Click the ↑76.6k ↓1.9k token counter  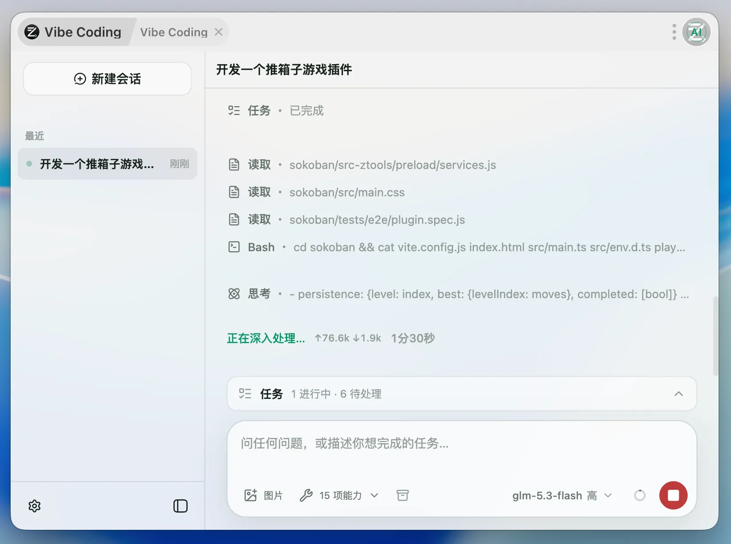(348, 338)
